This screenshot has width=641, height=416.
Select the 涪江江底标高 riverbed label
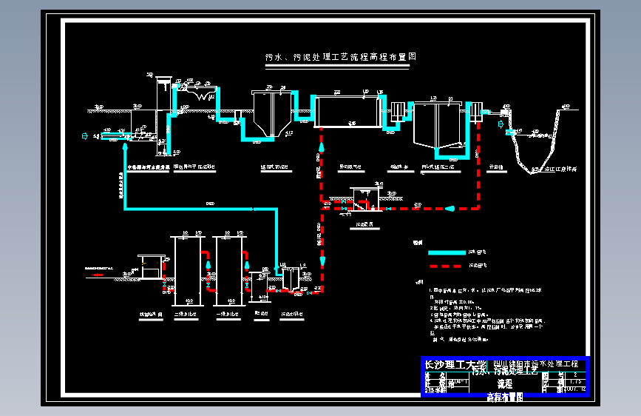click(x=560, y=169)
